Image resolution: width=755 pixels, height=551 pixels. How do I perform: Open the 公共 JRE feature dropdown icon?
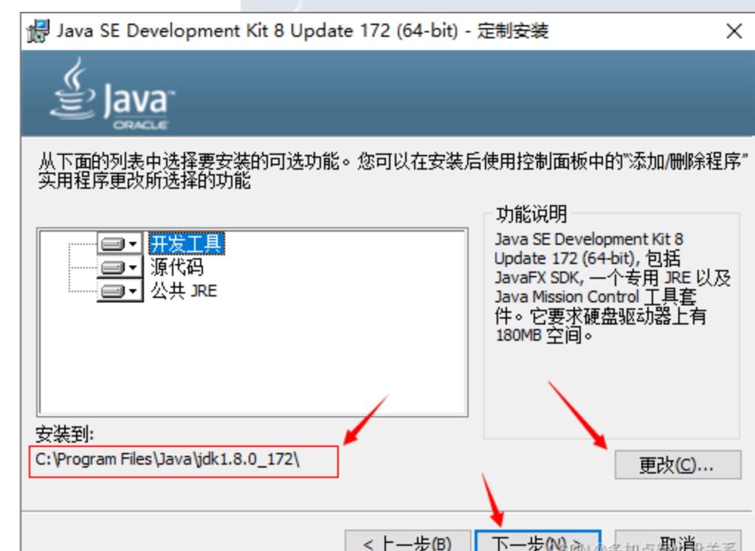click(x=120, y=291)
